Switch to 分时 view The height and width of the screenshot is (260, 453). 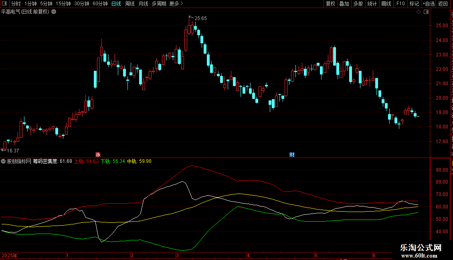click(x=16, y=4)
